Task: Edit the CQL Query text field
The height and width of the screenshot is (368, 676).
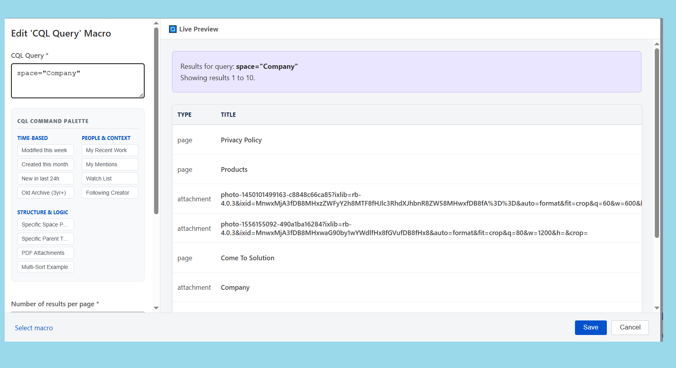Action: tap(77, 80)
